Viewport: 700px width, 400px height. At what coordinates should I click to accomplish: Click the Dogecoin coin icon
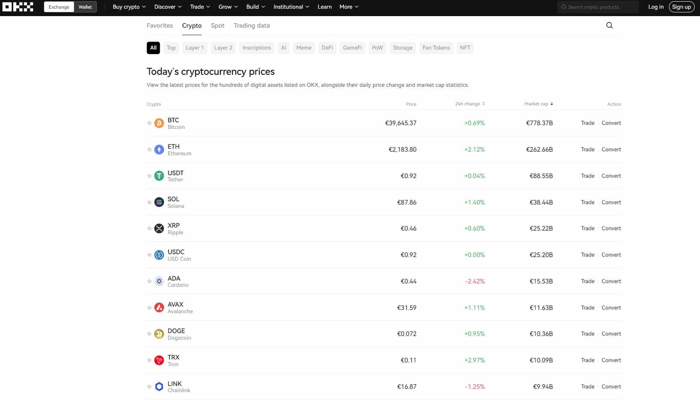[x=159, y=334]
